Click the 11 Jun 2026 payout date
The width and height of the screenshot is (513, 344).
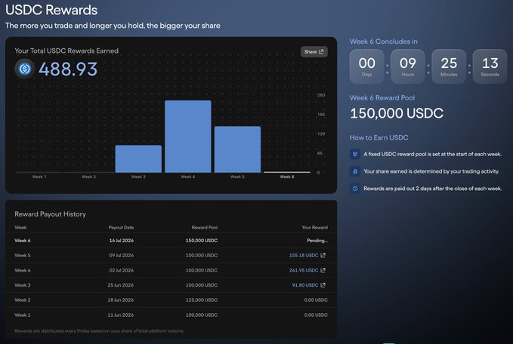pyautogui.click(x=121, y=315)
